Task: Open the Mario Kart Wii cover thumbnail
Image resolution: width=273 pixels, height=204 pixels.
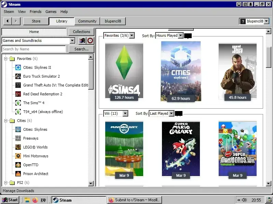Action: click(x=124, y=149)
